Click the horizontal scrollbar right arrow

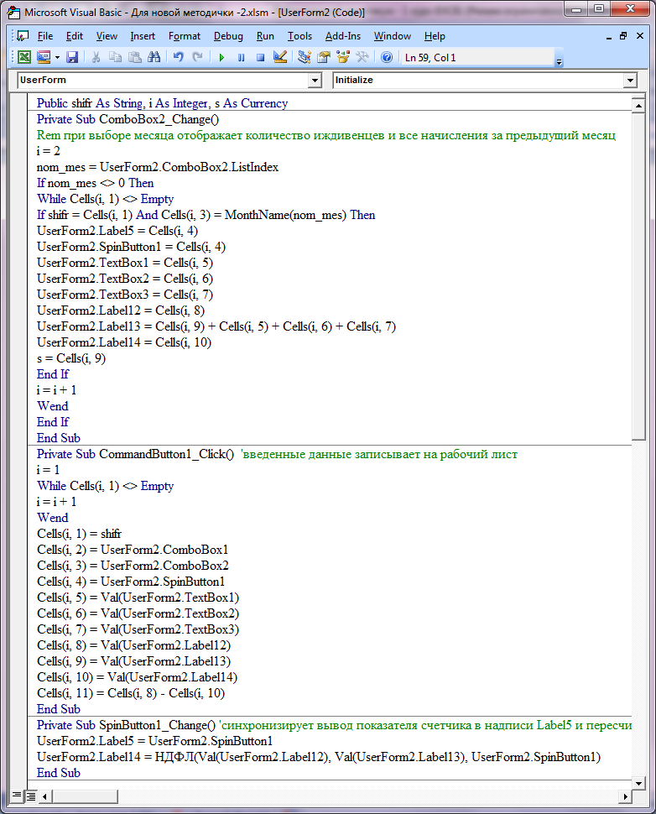click(625, 796)
